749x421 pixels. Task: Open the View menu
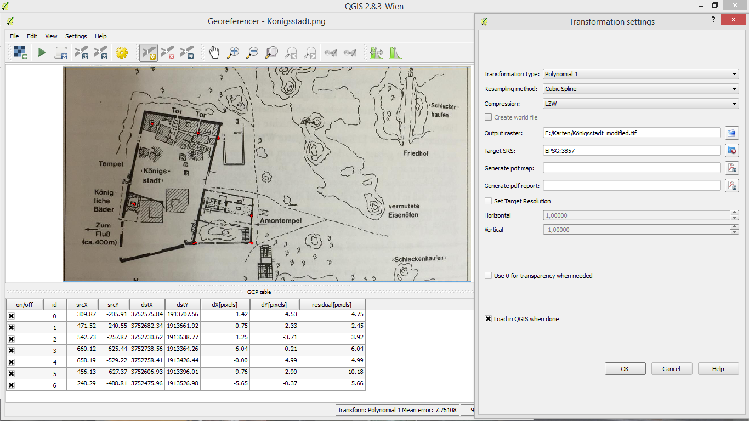pyautogui.click(x=51, y=36)
